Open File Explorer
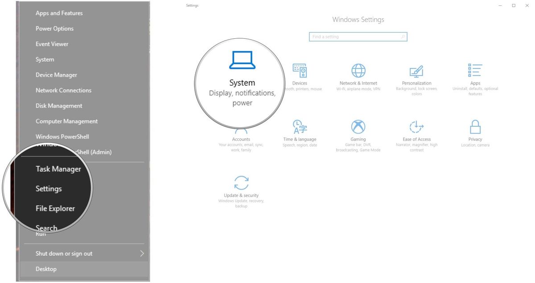Viewport: 535px width, 283px height. [x=55, y=208]
